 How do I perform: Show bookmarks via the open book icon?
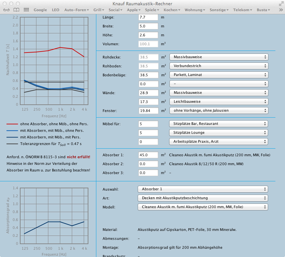coord(16,10)
